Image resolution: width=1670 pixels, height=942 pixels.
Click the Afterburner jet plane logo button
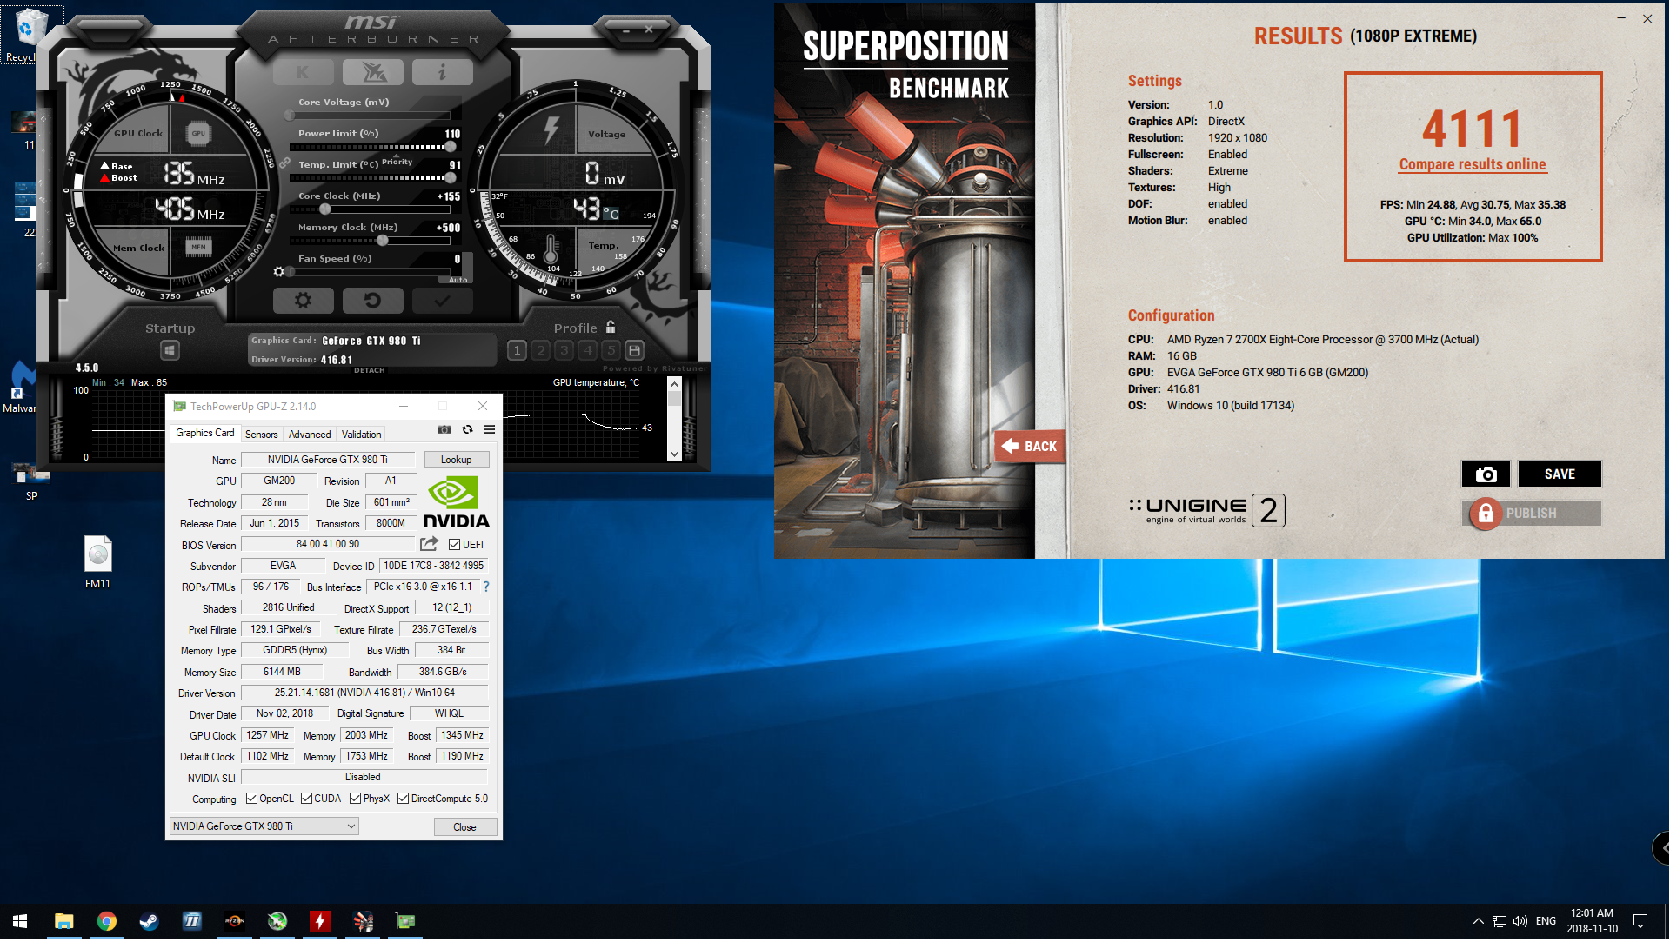point(372,73)
